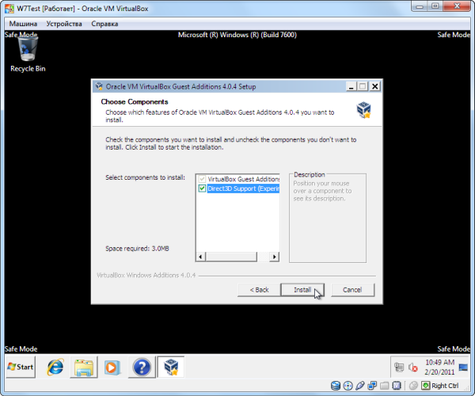Open the Start menu
The width and height of the screenshot is (475, 396).
click(x=21, y=367)
